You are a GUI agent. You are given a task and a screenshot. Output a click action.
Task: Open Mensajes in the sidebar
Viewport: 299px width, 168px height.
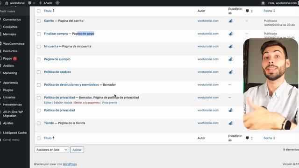coord(9,34)
